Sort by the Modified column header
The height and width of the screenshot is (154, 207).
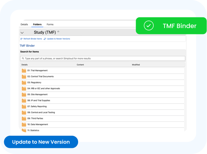[x=136, y=65]
